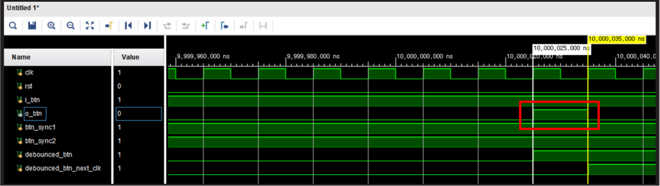Screen dimensions: 660x186
Task: Click the Search magnifier icon in toolbar
Action: [x=13, y=26]
